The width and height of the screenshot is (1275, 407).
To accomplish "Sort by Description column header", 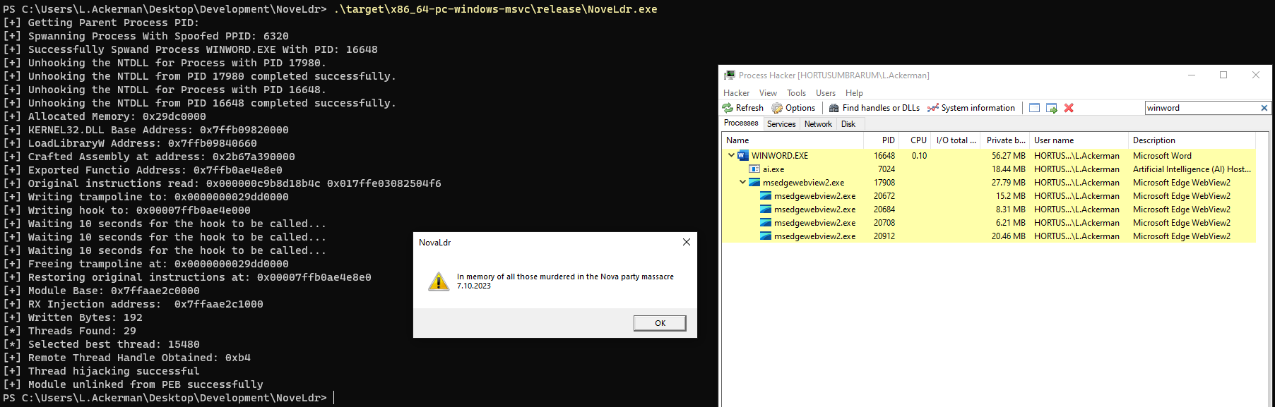I will (1192, 140).
